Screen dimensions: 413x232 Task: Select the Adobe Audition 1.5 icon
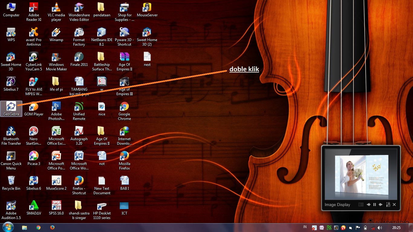(11, 210)
